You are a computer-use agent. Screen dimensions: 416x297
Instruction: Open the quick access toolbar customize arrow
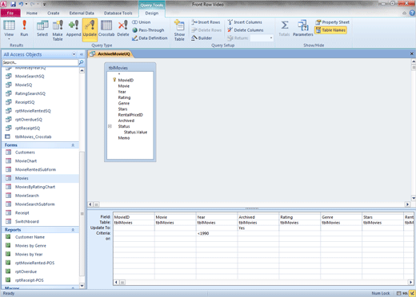point(44,5)
